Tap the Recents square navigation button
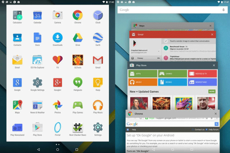230x153 pixels. tap(77, 149)
